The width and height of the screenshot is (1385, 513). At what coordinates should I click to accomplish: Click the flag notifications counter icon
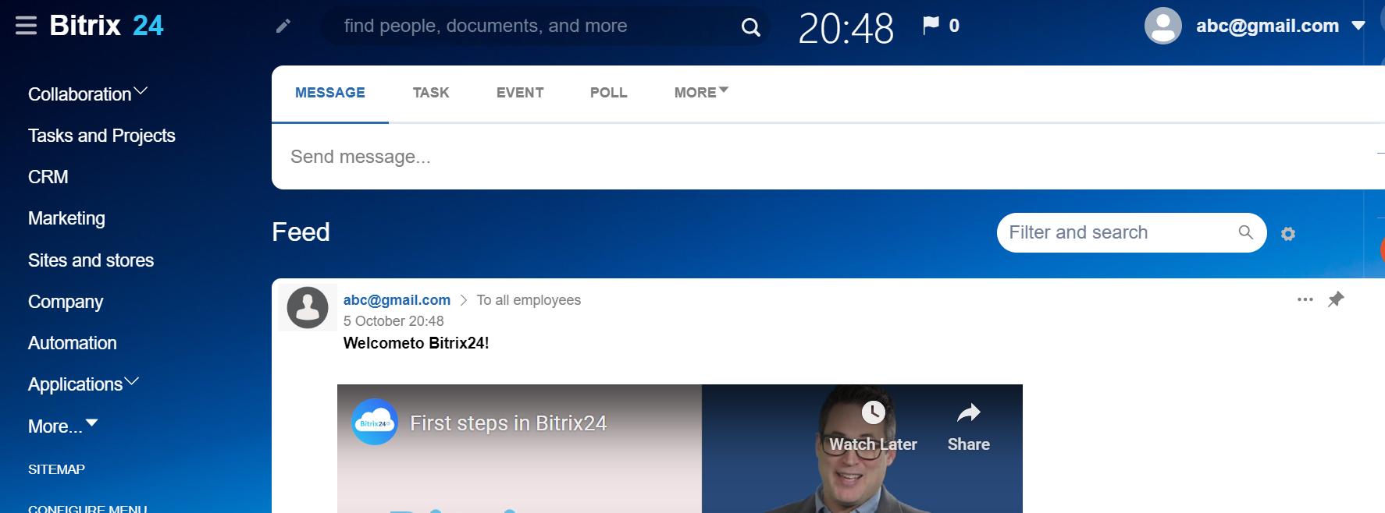tap(931, 26)
